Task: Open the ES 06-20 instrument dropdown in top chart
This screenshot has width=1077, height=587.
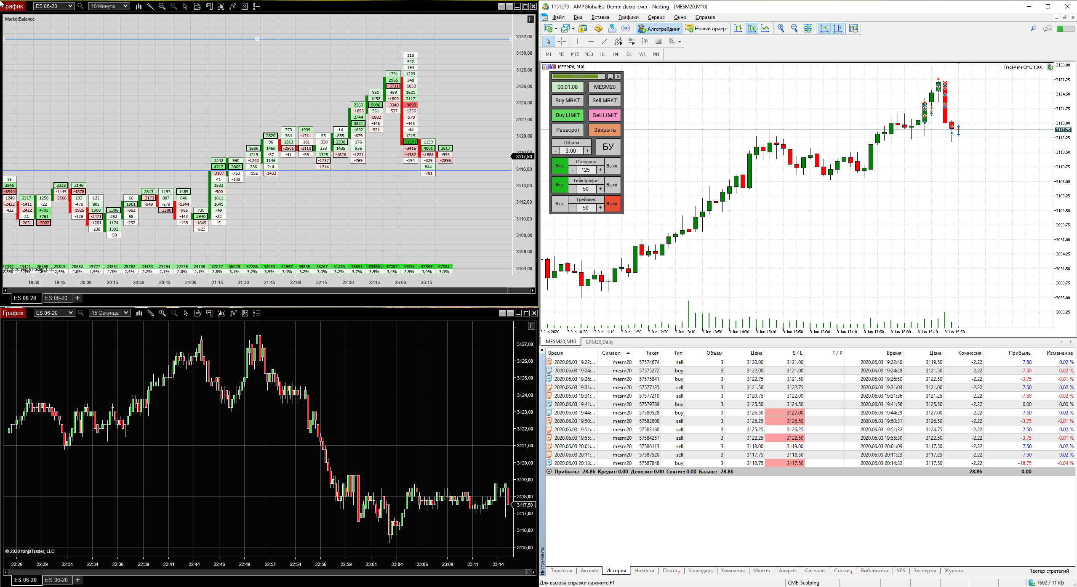Action: point(54,6)
